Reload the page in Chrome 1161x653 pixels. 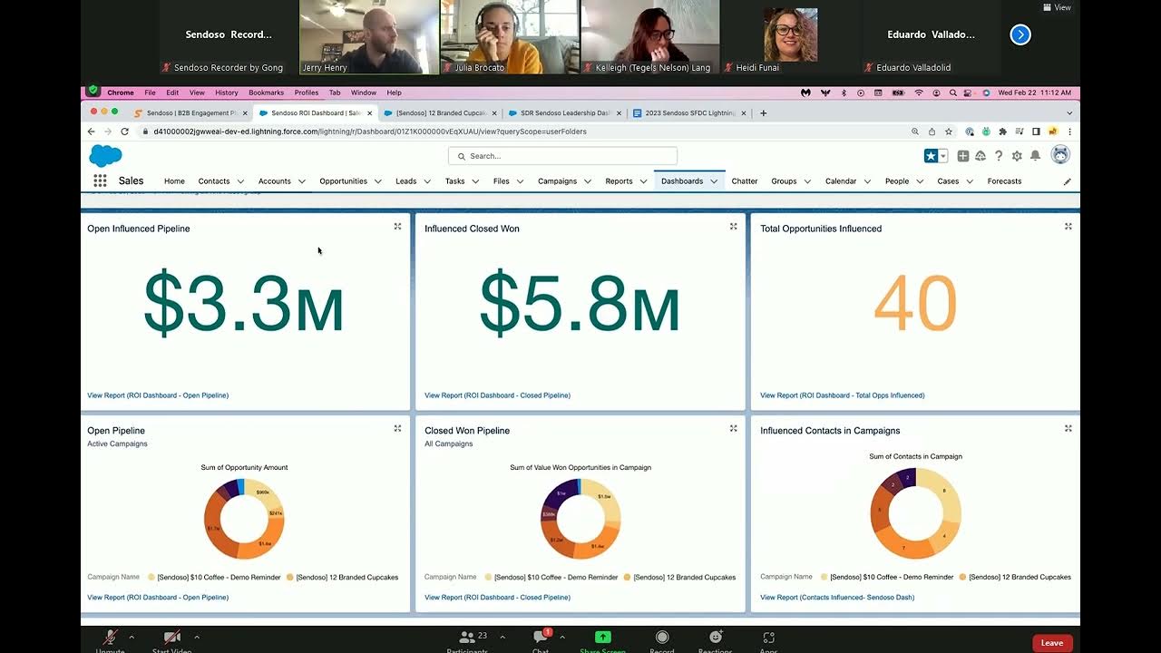pyautogui.click(x=124, y=132)
